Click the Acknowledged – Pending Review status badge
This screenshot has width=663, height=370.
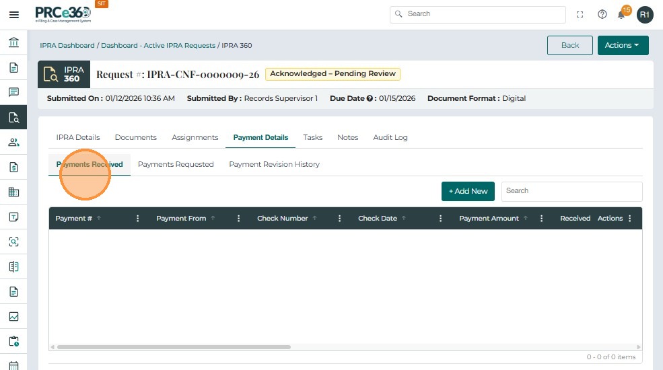(333, 74)
